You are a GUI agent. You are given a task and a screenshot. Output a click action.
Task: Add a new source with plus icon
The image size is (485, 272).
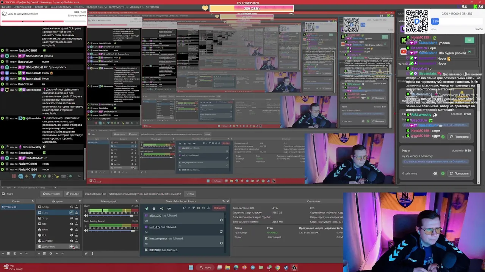(x=39, y=253)
